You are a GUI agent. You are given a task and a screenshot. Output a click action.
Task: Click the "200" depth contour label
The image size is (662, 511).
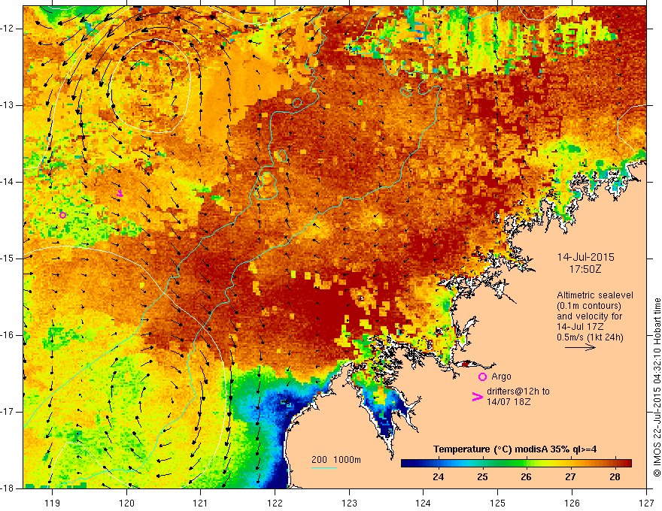click(319, 460)
